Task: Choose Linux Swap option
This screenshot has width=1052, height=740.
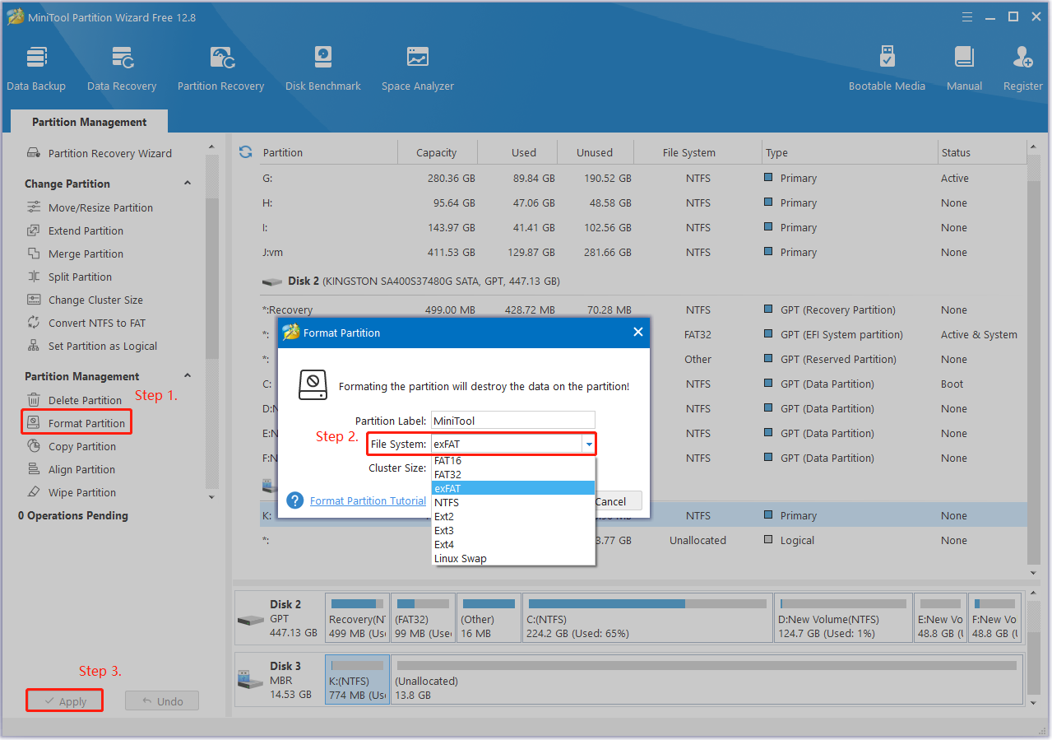Action: coord(512,558)
